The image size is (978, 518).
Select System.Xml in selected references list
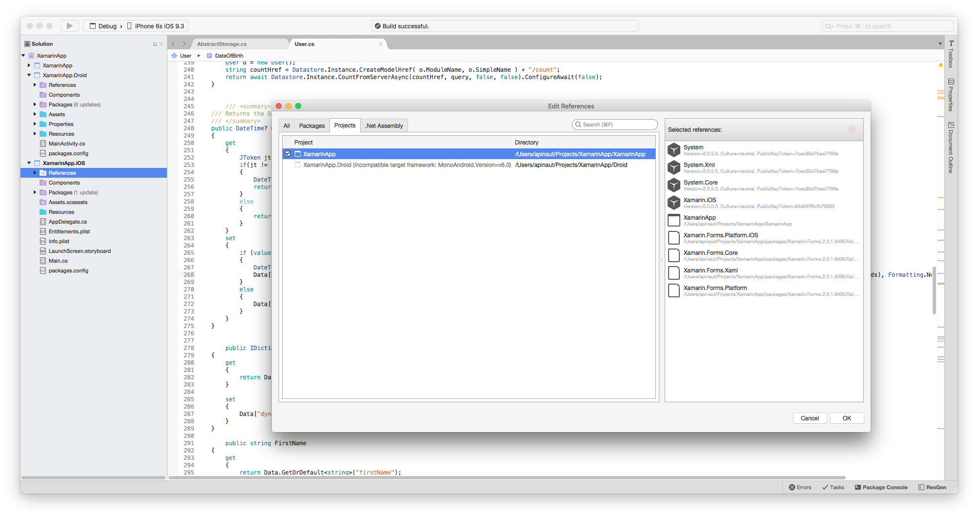point(764,167)
